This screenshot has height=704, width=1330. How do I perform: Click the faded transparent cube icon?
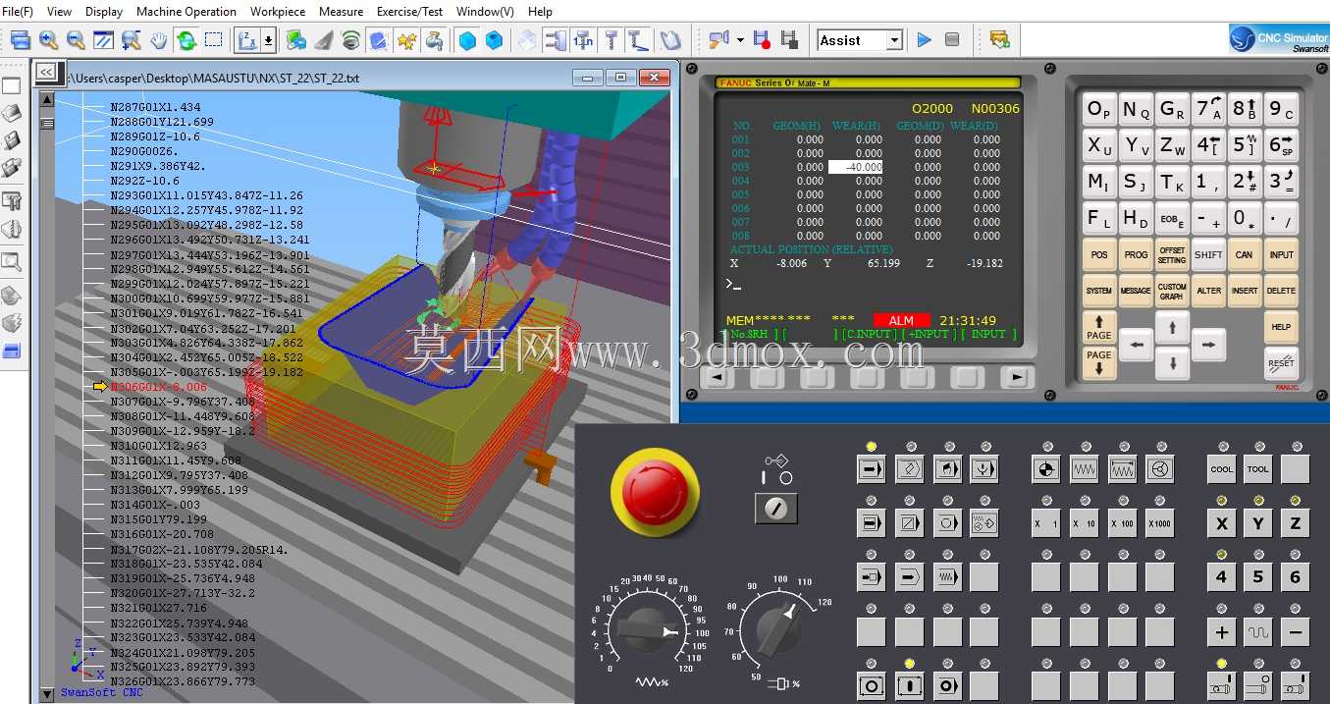point(527,40)
